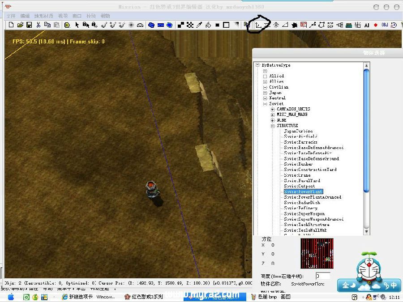Toggle the box beside Allied
403x302 pixels.
click(265, 76)
